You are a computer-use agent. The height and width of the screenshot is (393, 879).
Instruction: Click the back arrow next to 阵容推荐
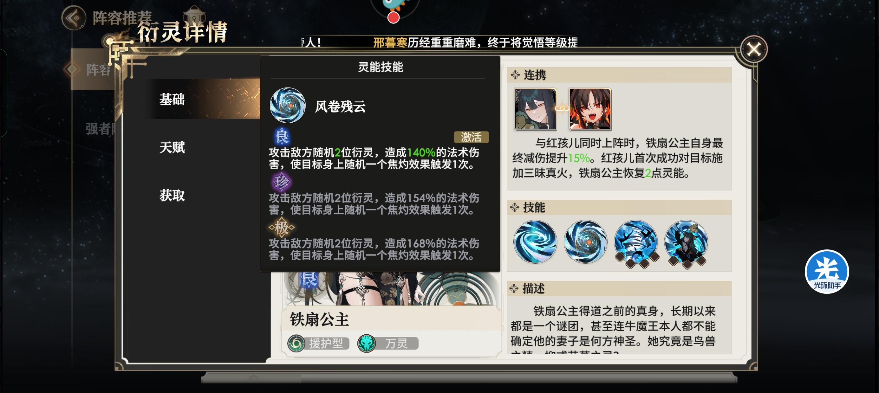[73, 18]
